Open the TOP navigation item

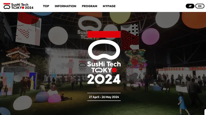(x=46, y=6)
